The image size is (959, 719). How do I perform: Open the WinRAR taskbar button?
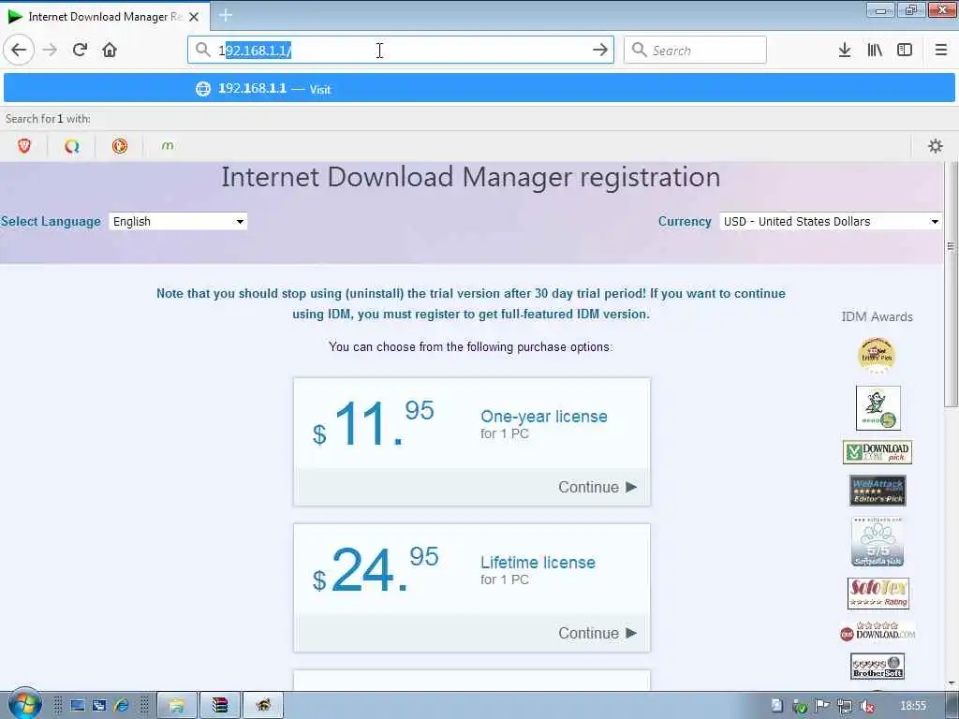tap(219, 706)
